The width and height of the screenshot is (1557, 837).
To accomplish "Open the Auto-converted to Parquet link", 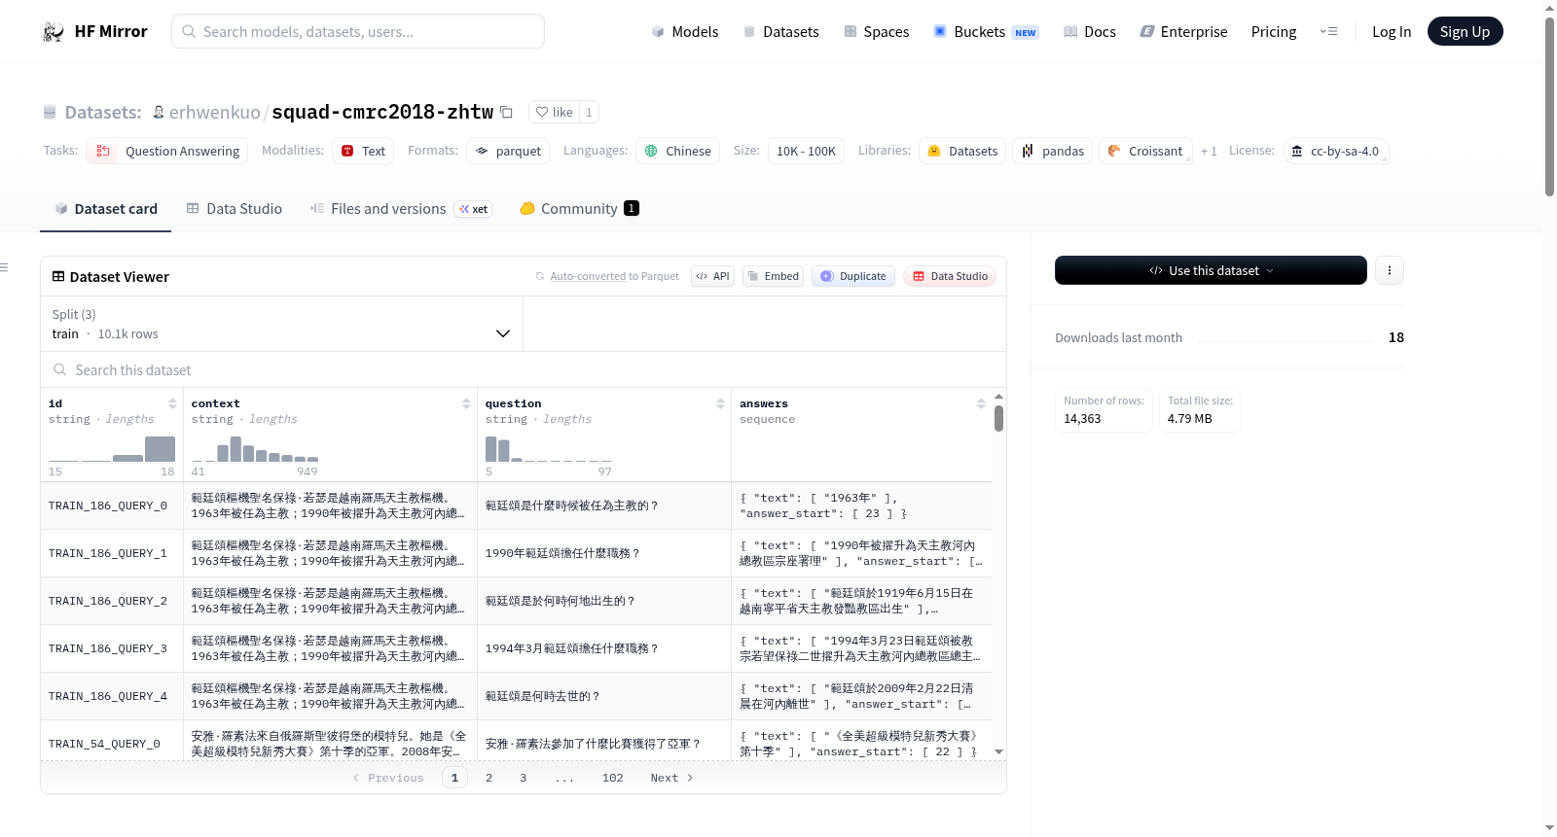I will tap(615, 276).
